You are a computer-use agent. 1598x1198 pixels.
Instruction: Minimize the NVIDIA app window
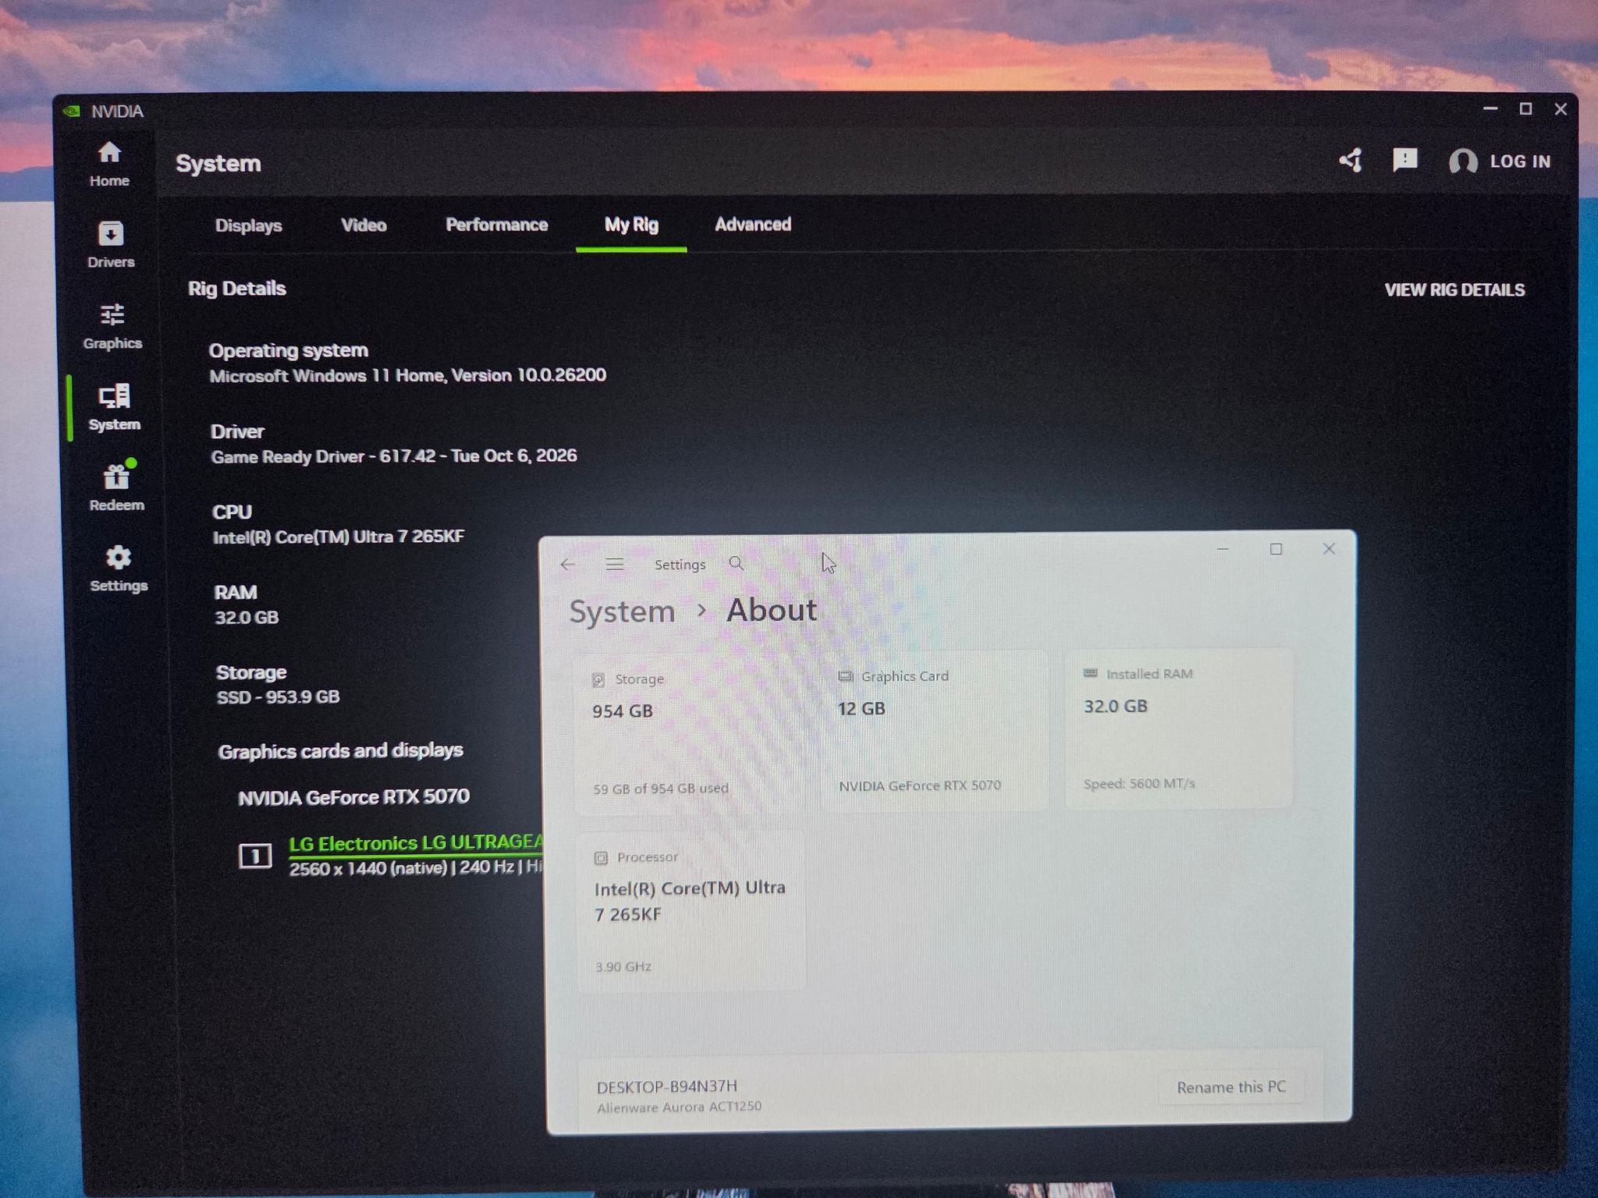coord(1490,109)
